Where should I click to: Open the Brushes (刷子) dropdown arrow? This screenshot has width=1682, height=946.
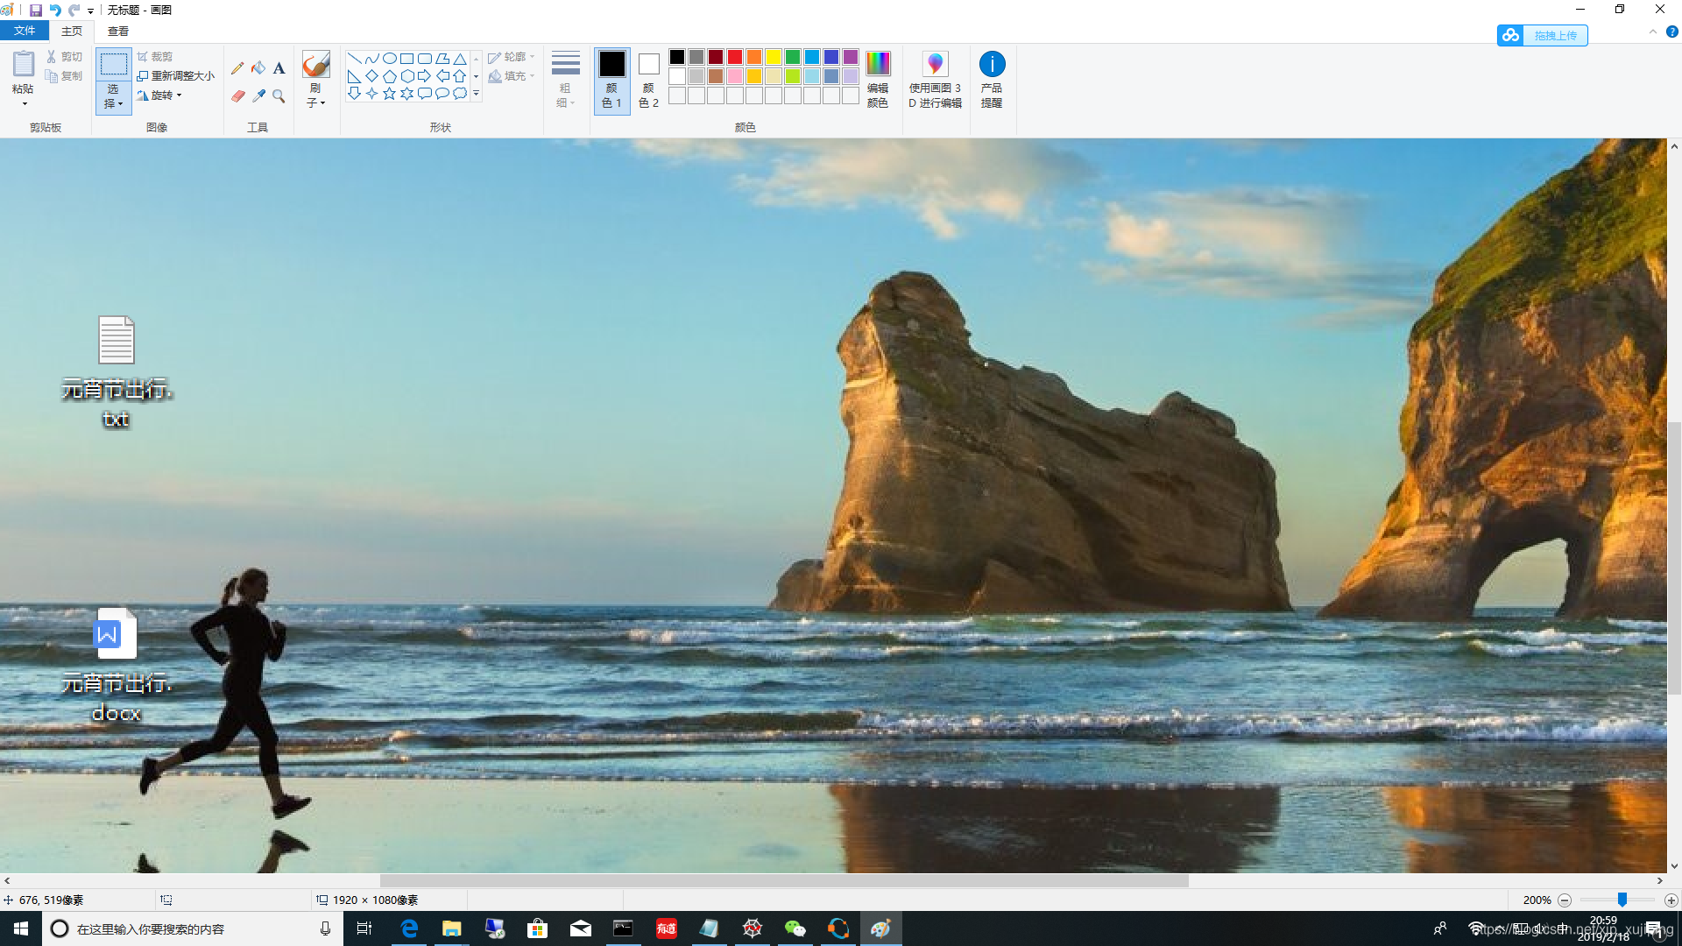[322, 103]
